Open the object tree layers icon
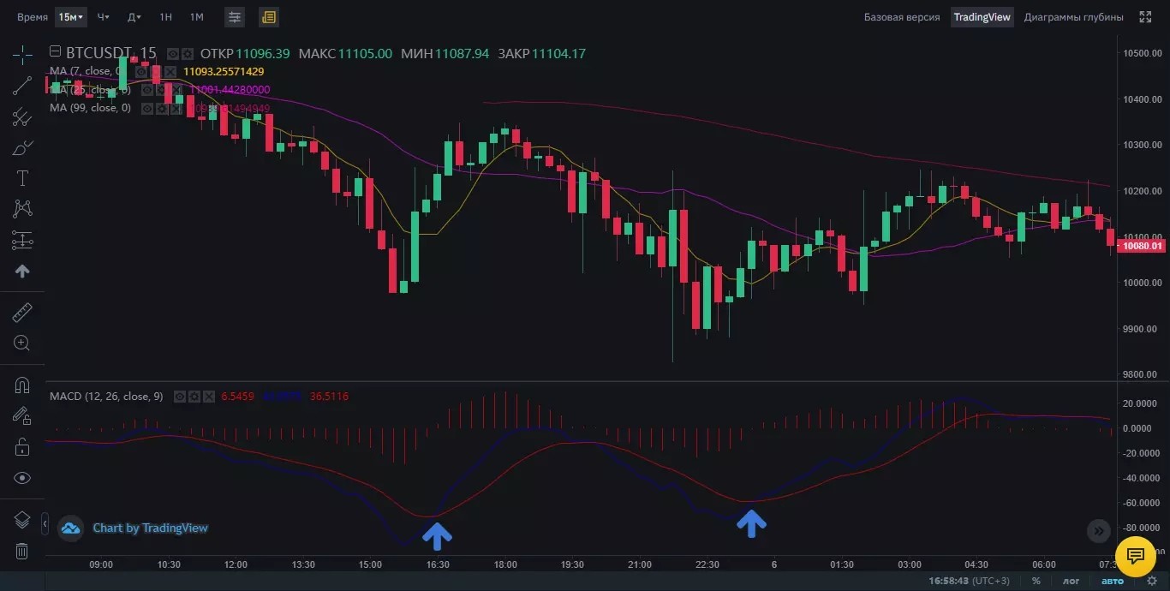This screenshot has height=591, width=1170. click(22, 521)
